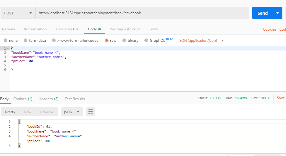Open the Cookies link
The width and height of the screenshot is (286, 156).
[269, 29]
